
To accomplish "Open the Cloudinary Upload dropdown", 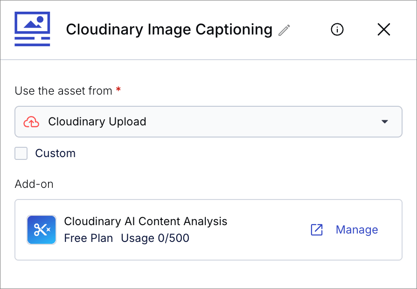I will (x=208, y=122).
